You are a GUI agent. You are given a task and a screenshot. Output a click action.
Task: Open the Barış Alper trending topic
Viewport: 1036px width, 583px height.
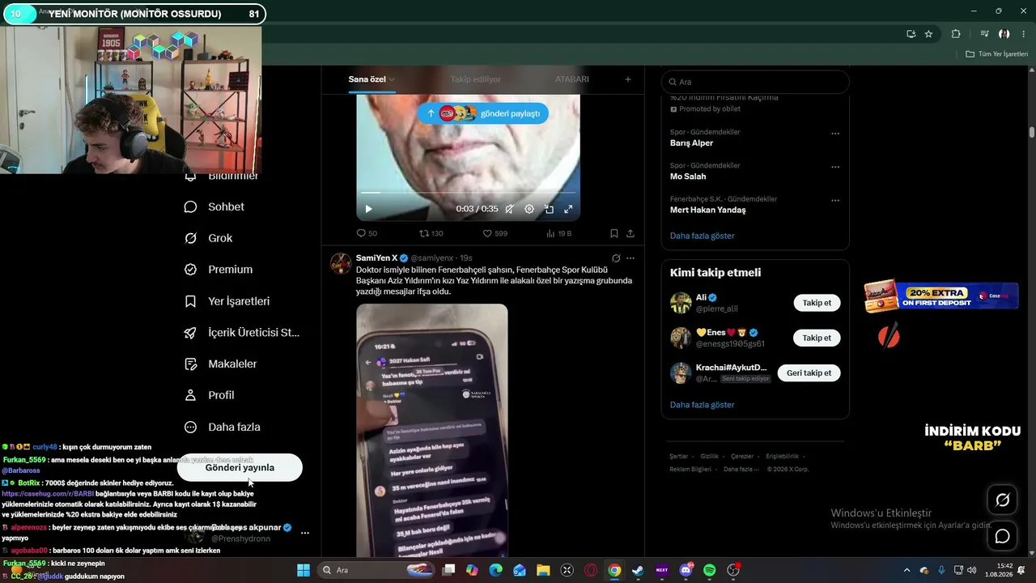[691, 143]
